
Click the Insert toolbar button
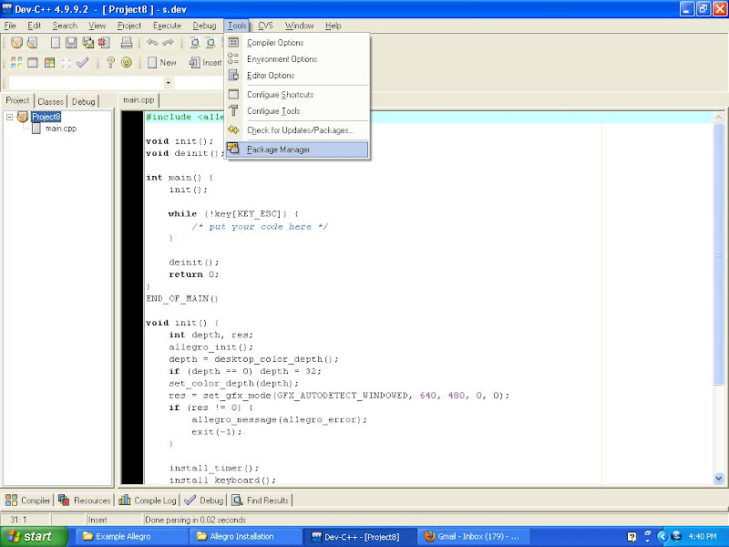[x=206, y=62]
